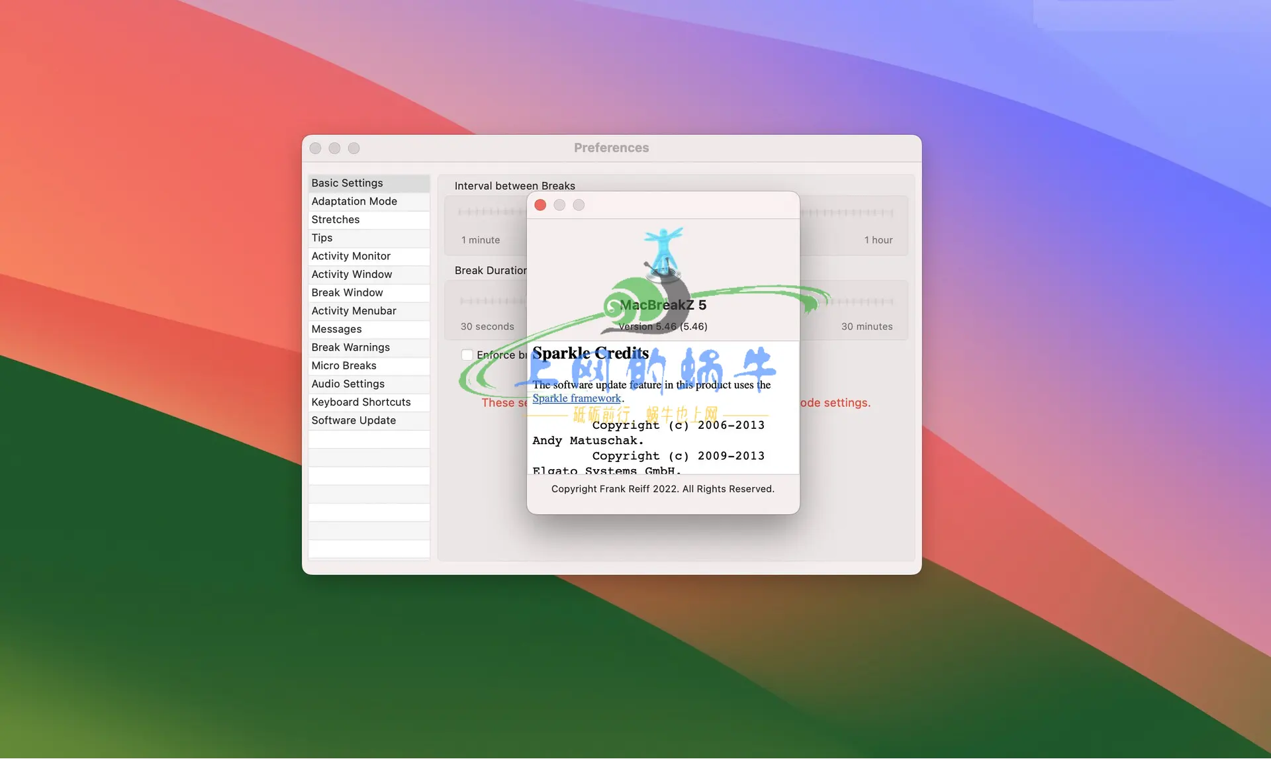The width and height of the screenshot is (1271, 761).
Task: Select Keyboard Shortcuts sidebar item
Action: 361,402
